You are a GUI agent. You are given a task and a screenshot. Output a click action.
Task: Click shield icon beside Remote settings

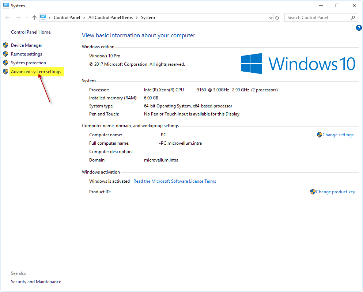pyautogui.click(x=5, y=54)
